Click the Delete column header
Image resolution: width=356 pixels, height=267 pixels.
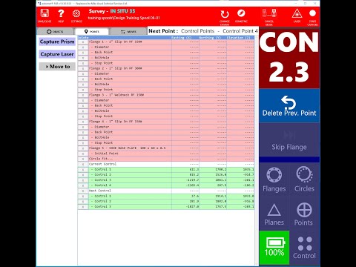pos(83,38)
